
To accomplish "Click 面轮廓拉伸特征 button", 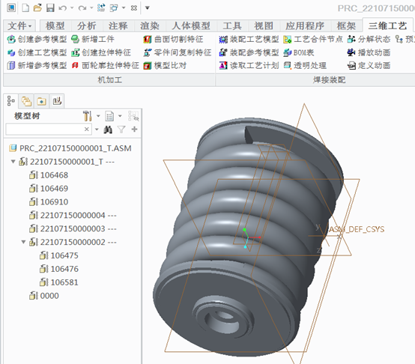I will click(105, 66).
